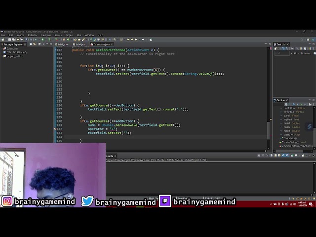Screen dimensions: 316x237
Task: Open the Refactor menu
Action: pyautogui.click(x=33, y=35)
